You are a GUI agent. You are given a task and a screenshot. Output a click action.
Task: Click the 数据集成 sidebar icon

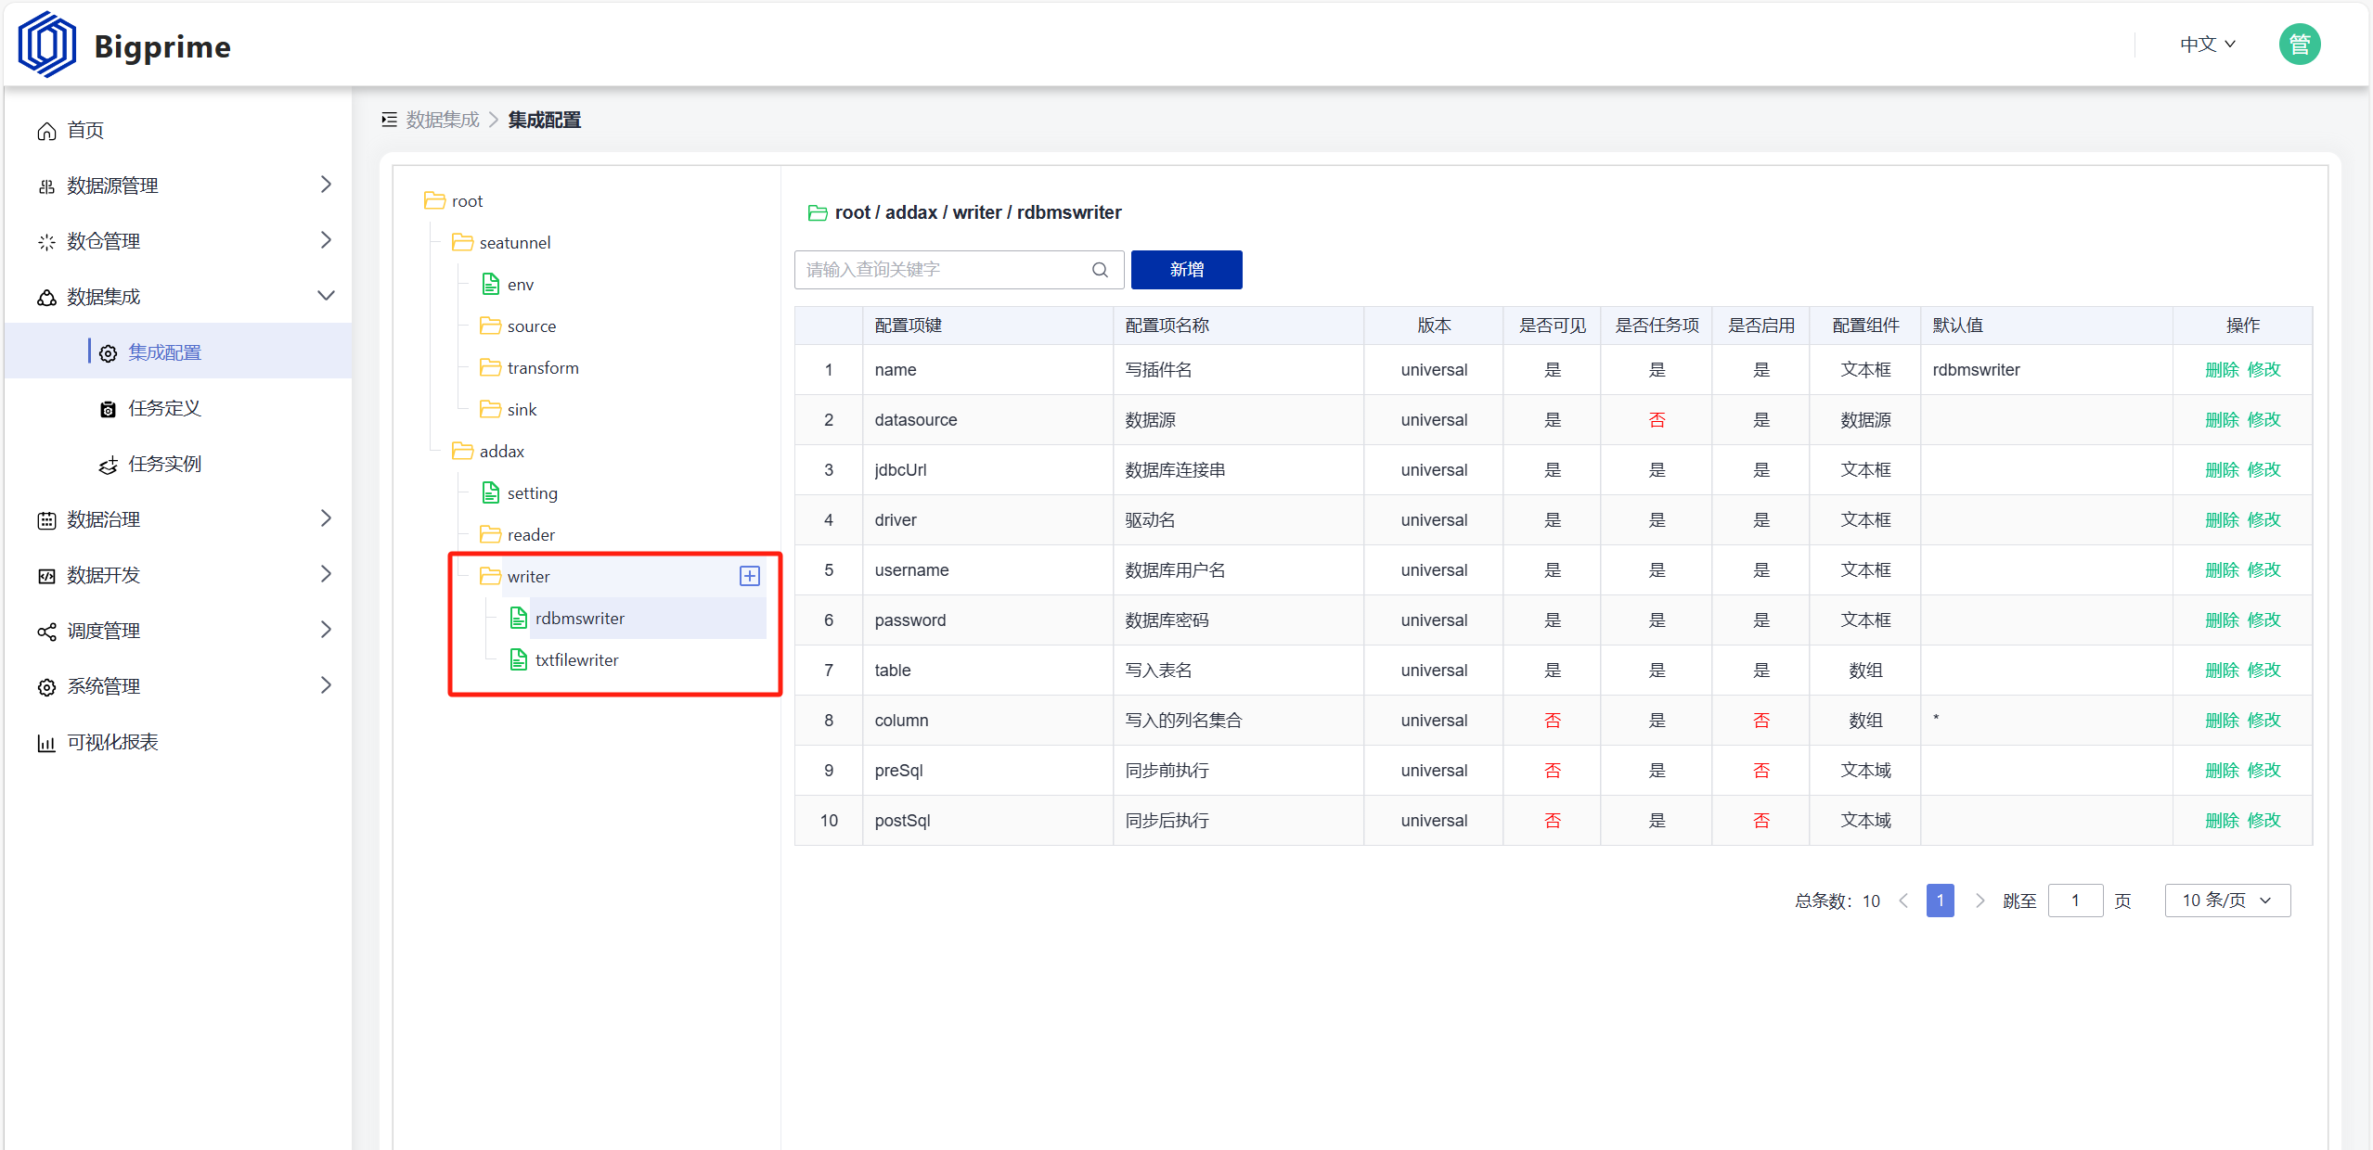(x=46, y=298)
